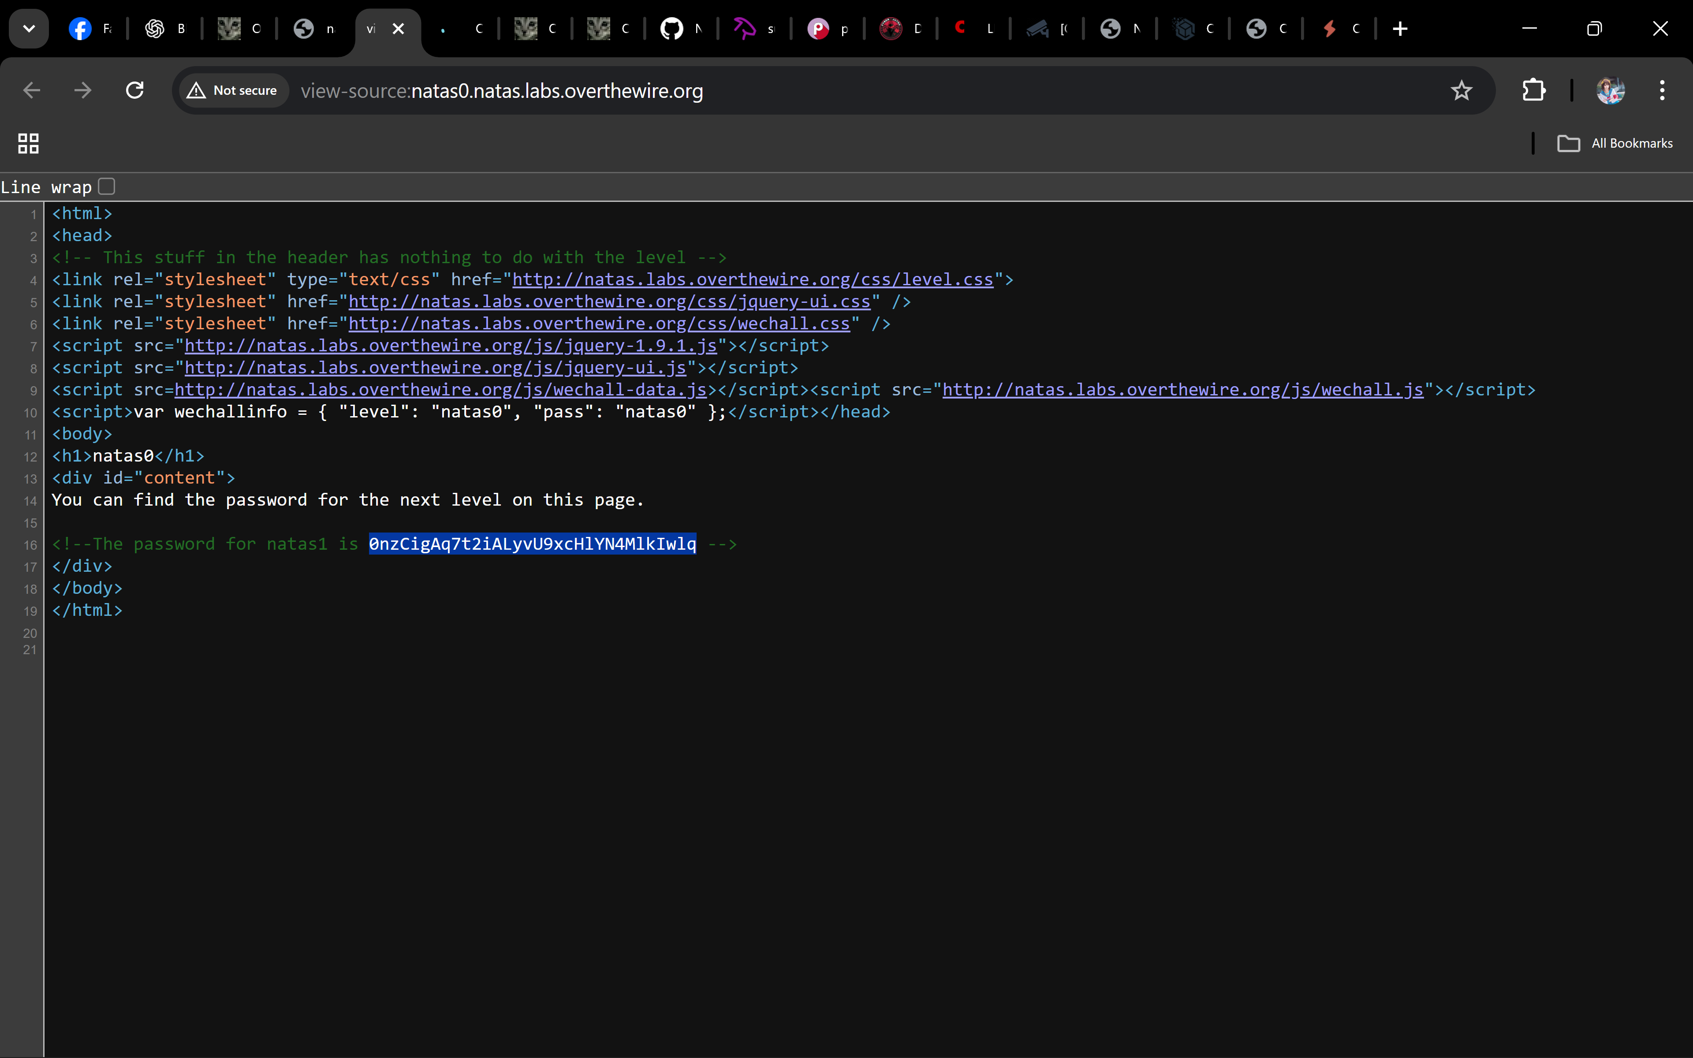Click the Not secure site info chip
Screen dimensions: 1693x1058
click(234, 90)
